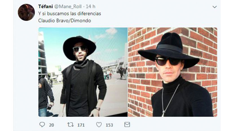Click the reply count 20
This screenshot has width=234, height=131.
[51, 125]
